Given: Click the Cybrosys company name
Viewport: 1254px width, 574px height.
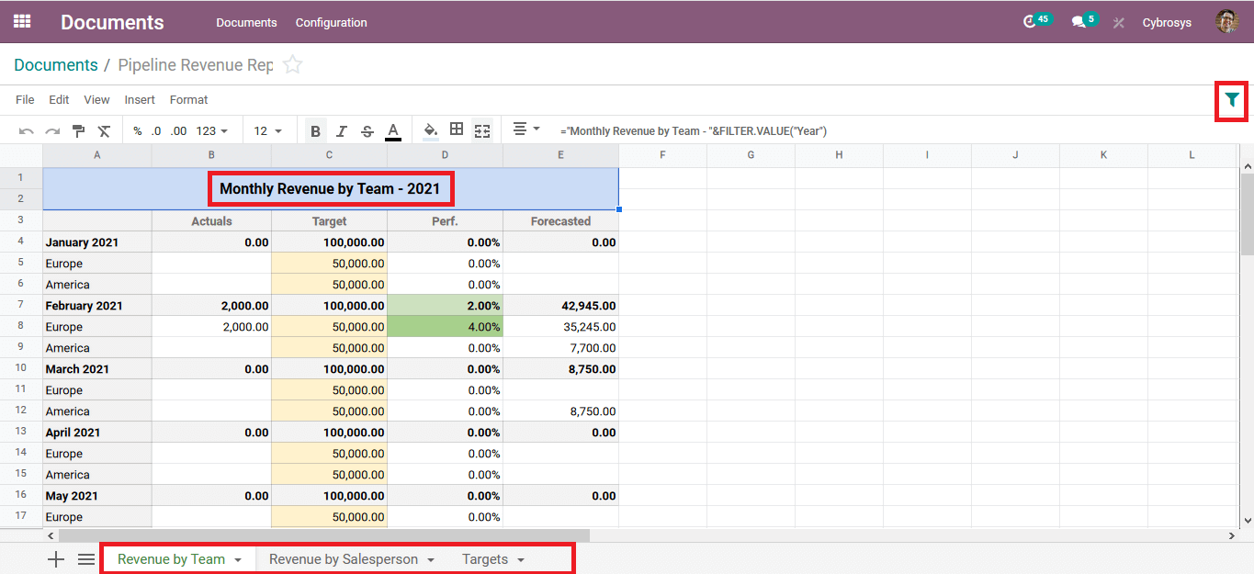Looking at the screenshot, I should (1167, 22).
